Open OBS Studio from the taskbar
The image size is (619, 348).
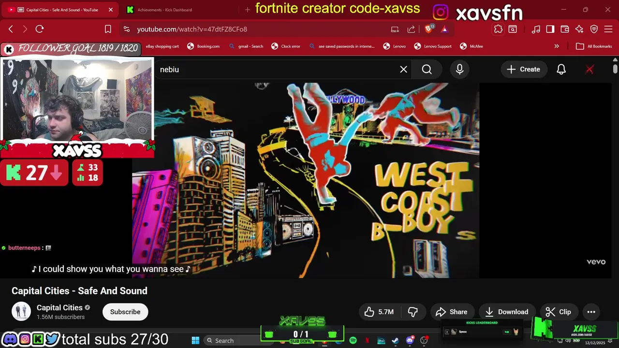pyautogui.click(x=424, y=340)
